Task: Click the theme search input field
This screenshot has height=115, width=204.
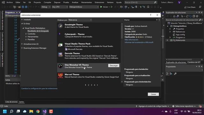Action: click(x=140, y=20)
